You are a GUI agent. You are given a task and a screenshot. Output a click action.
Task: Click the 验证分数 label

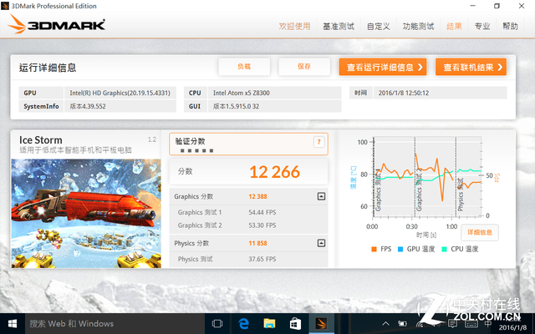pyautogui.click(x=190, y=141)
